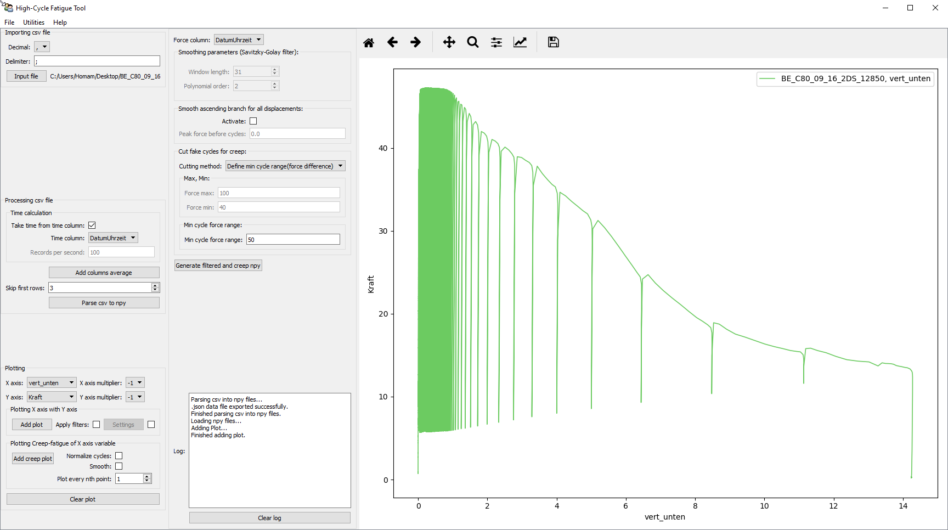Click Add columns average button
Viewport: 948px width, 530px height.
coord(104,273)
